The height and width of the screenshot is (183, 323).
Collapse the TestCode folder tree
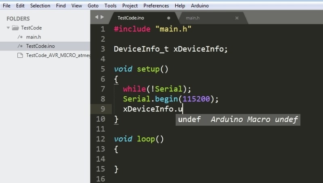(8, 27)
